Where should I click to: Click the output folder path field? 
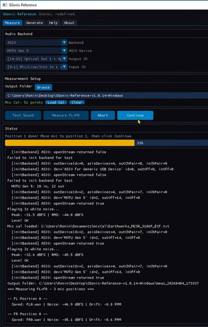tap(106, 95)
